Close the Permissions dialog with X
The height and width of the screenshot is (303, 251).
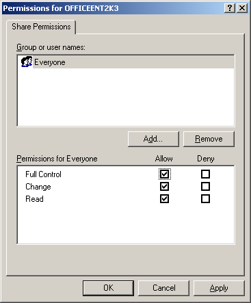(242, 8)
